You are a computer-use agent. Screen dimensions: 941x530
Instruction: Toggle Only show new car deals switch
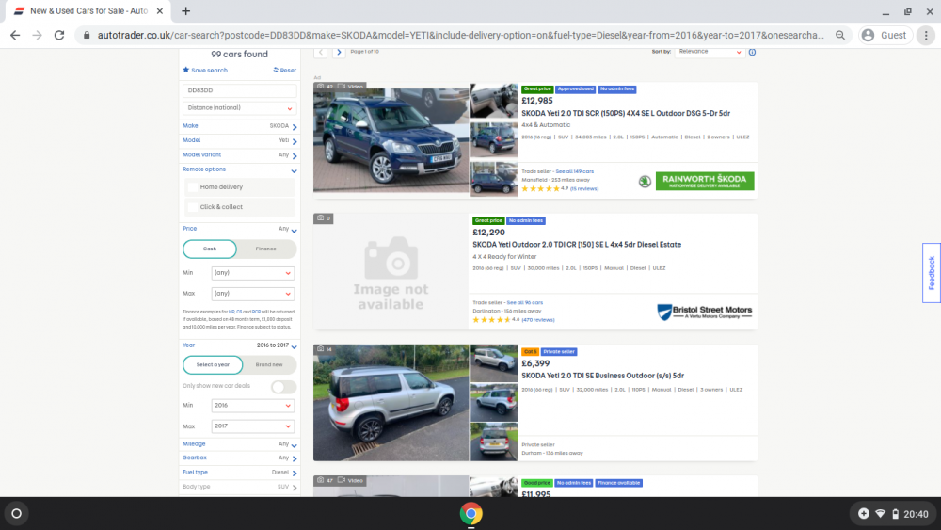pyautogui.click(x=283, y=387)
